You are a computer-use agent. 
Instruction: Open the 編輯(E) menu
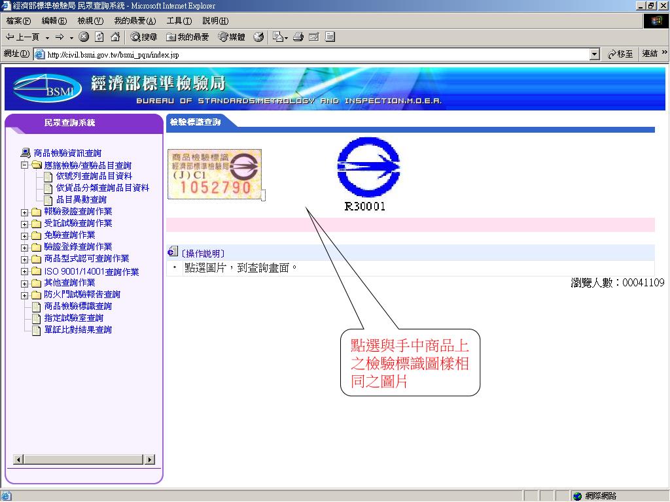pyautogui.click(x=54, y=21)
